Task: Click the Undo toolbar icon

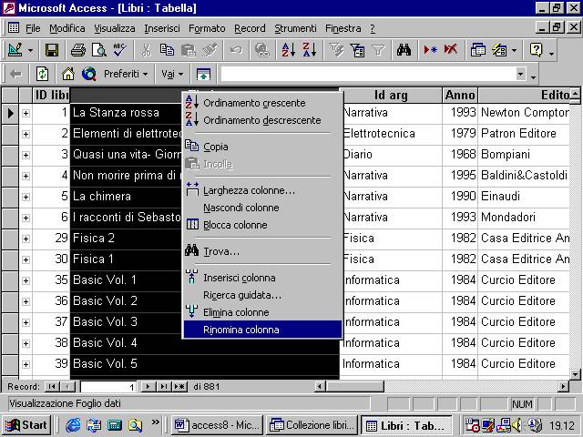Action: [x=236, y=50]
